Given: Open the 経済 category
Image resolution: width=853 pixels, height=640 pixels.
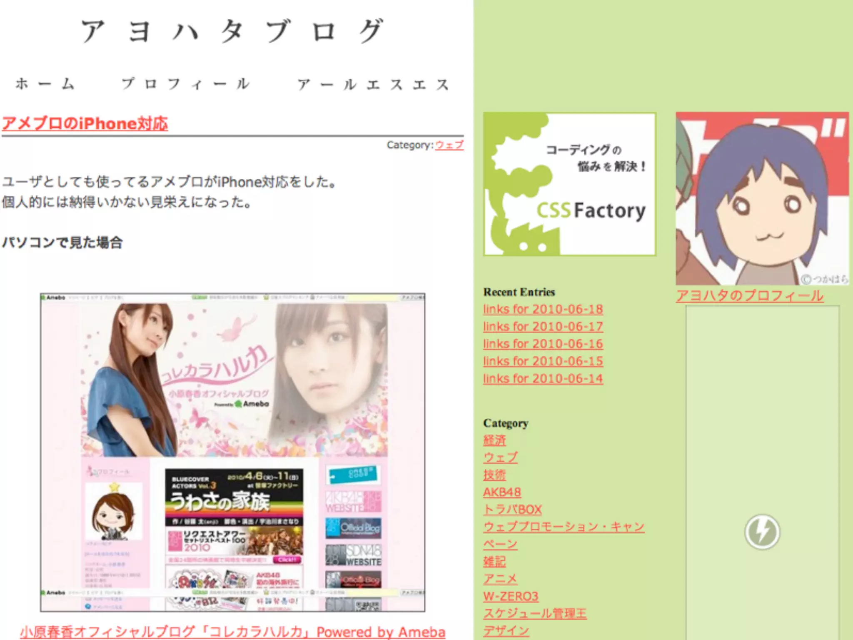Looking at the screenshot, I should click(494, 440).
